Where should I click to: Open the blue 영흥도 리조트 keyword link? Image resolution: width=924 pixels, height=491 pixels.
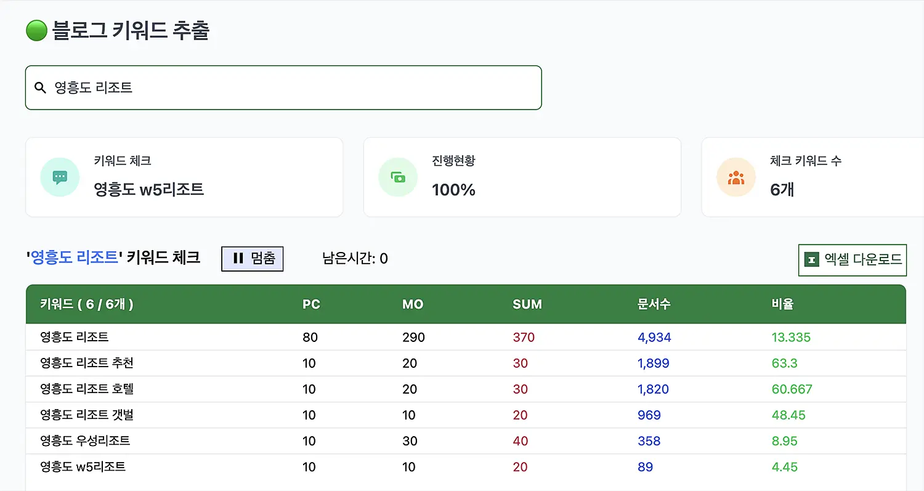(x=74, y=257)
